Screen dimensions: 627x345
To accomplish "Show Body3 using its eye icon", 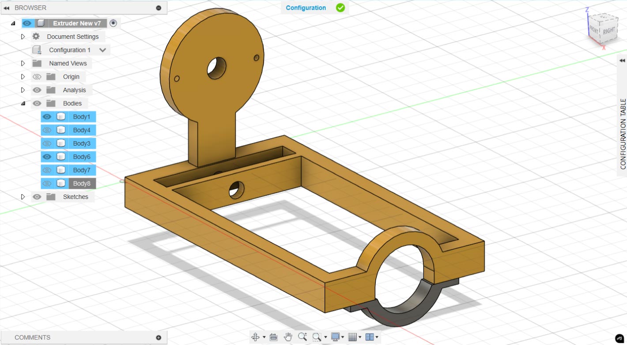I will click(47, 143).
